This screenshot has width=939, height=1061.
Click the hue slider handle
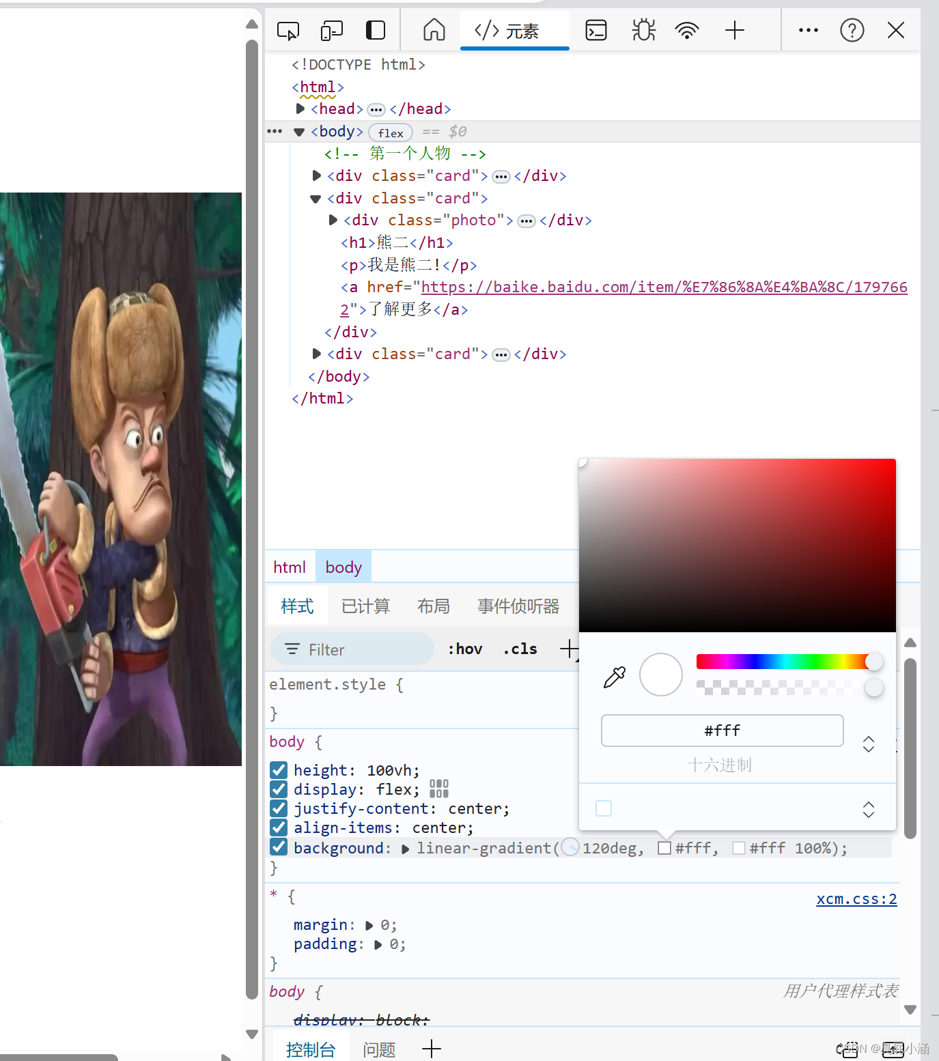coord(873,661)
